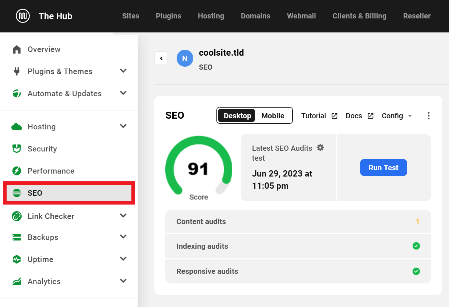Click the coolsite.tld site name
The image size is (449, 307).
click(221, 53)
